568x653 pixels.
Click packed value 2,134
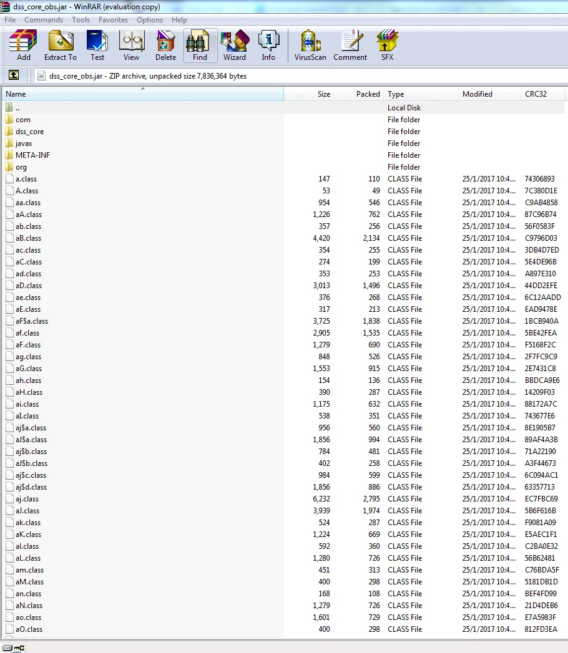pyautogui.click(x=371, y=238)
